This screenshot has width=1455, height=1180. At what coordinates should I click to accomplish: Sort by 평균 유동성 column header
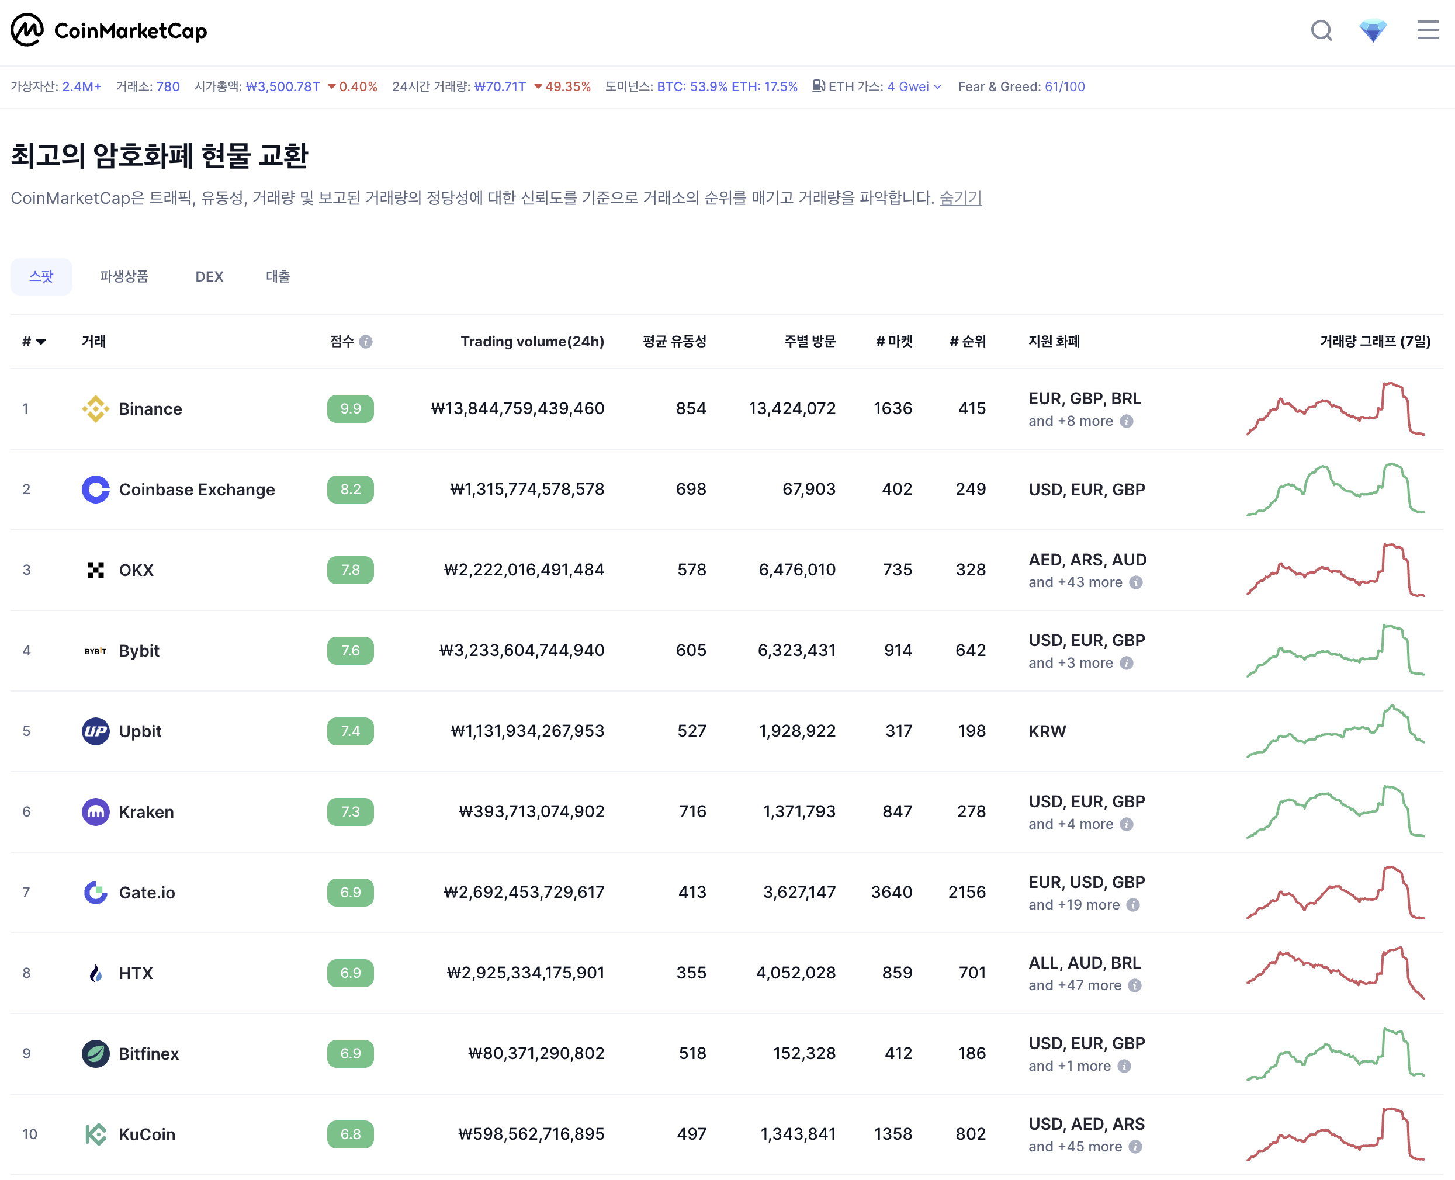tap(674, 341)
